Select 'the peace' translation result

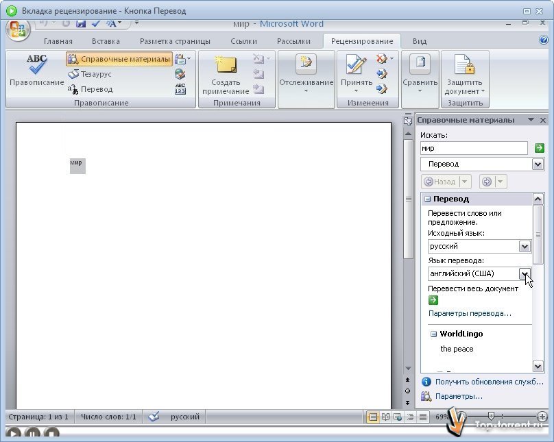click(457, 349)
